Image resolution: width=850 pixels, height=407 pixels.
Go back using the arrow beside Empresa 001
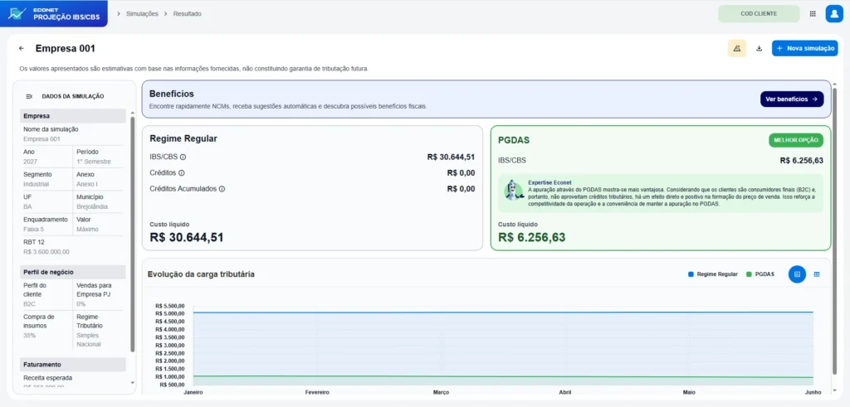click(x=22, y=48)
